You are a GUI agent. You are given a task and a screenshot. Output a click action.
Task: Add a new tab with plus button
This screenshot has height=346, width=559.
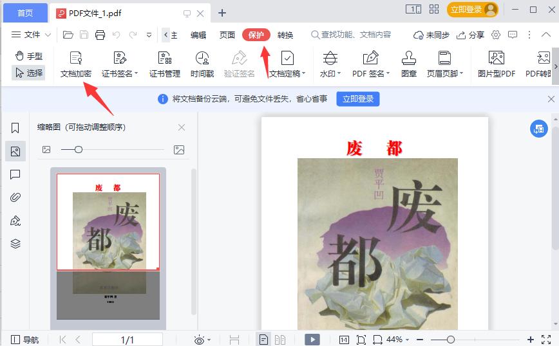click(x=222, y=13)
